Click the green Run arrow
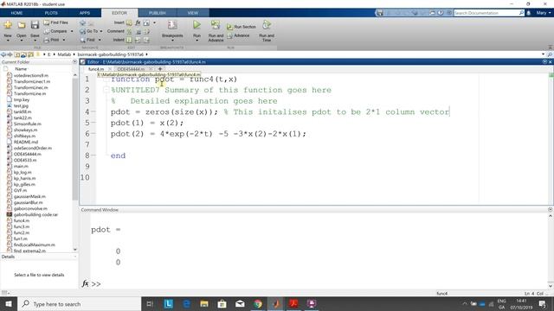 point(196,25)
